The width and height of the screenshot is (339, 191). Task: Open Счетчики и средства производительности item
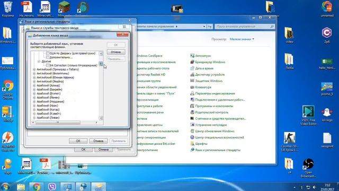pos(218,119)
